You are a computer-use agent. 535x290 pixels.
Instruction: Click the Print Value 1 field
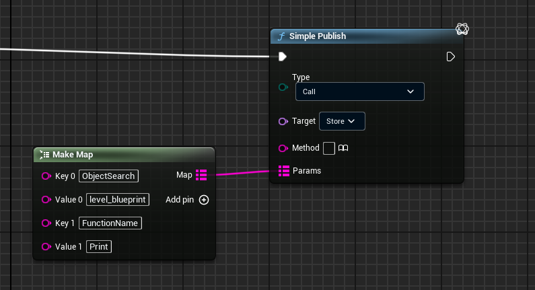click(x=100, y=247)
